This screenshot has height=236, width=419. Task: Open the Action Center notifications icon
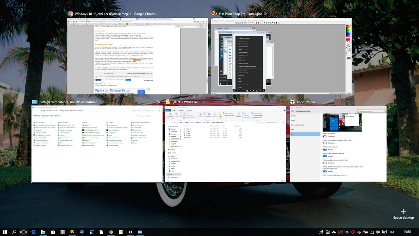click(384, 232)
